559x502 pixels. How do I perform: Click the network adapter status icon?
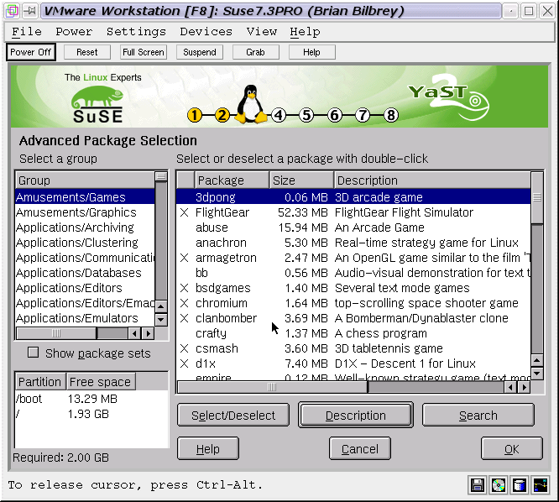click(x=541, y=484)
